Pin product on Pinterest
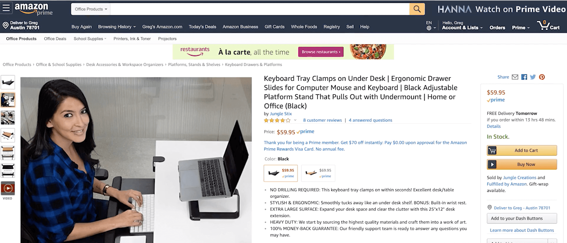 pyautogui.click(x=542, y=77)
